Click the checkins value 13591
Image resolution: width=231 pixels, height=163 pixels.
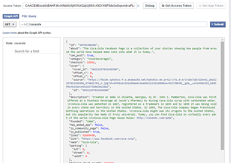point(91,62)
